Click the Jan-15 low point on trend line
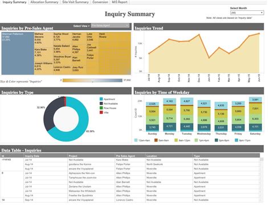Viewport: 270px width, 211px height. (209, 57)
